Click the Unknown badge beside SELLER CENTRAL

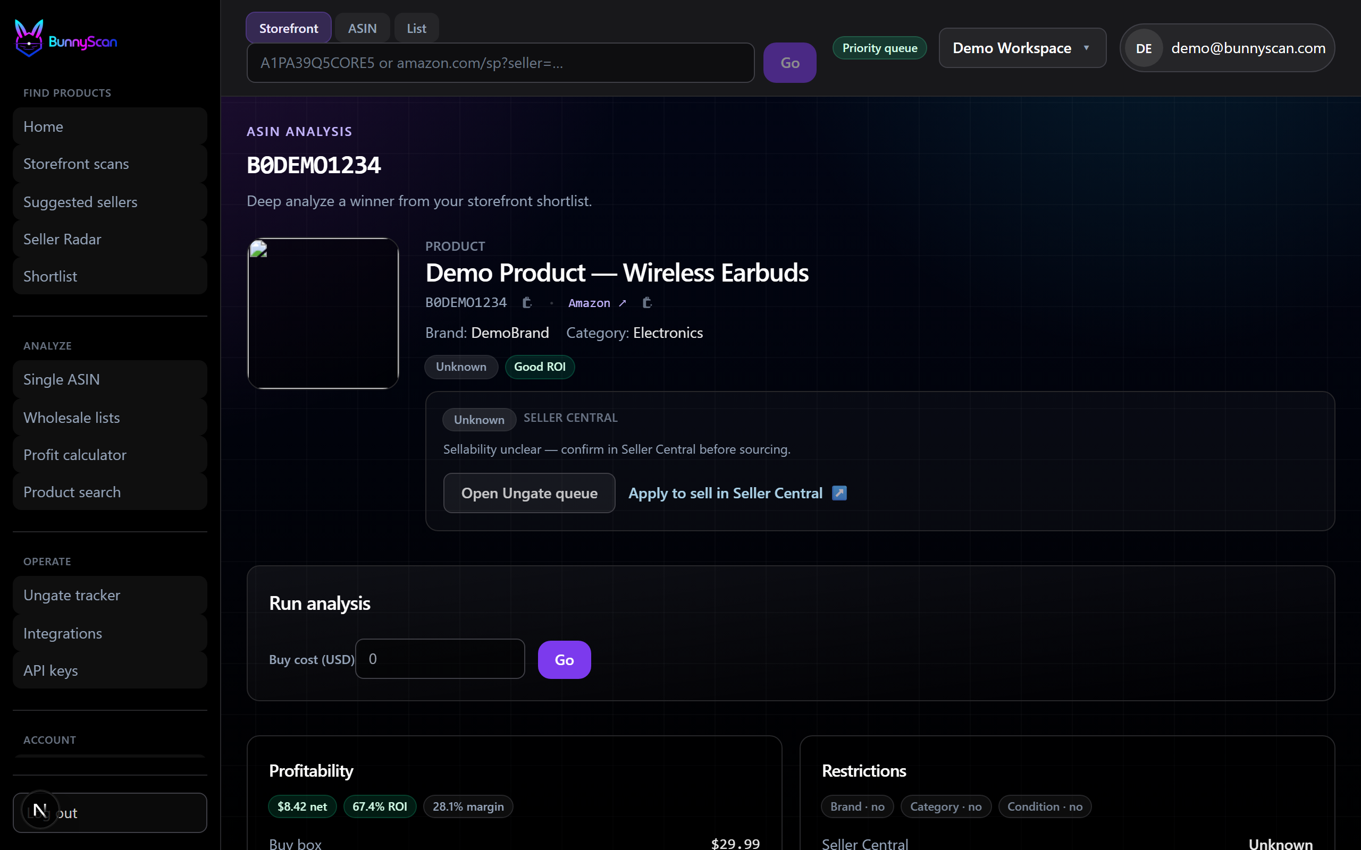pos(479,420)
